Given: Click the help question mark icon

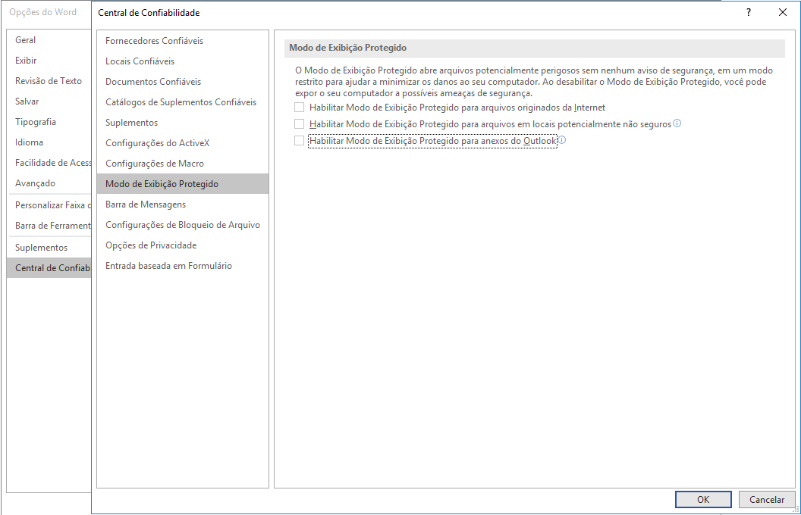Looking at the screenshot, I should (x=748, y=12).
